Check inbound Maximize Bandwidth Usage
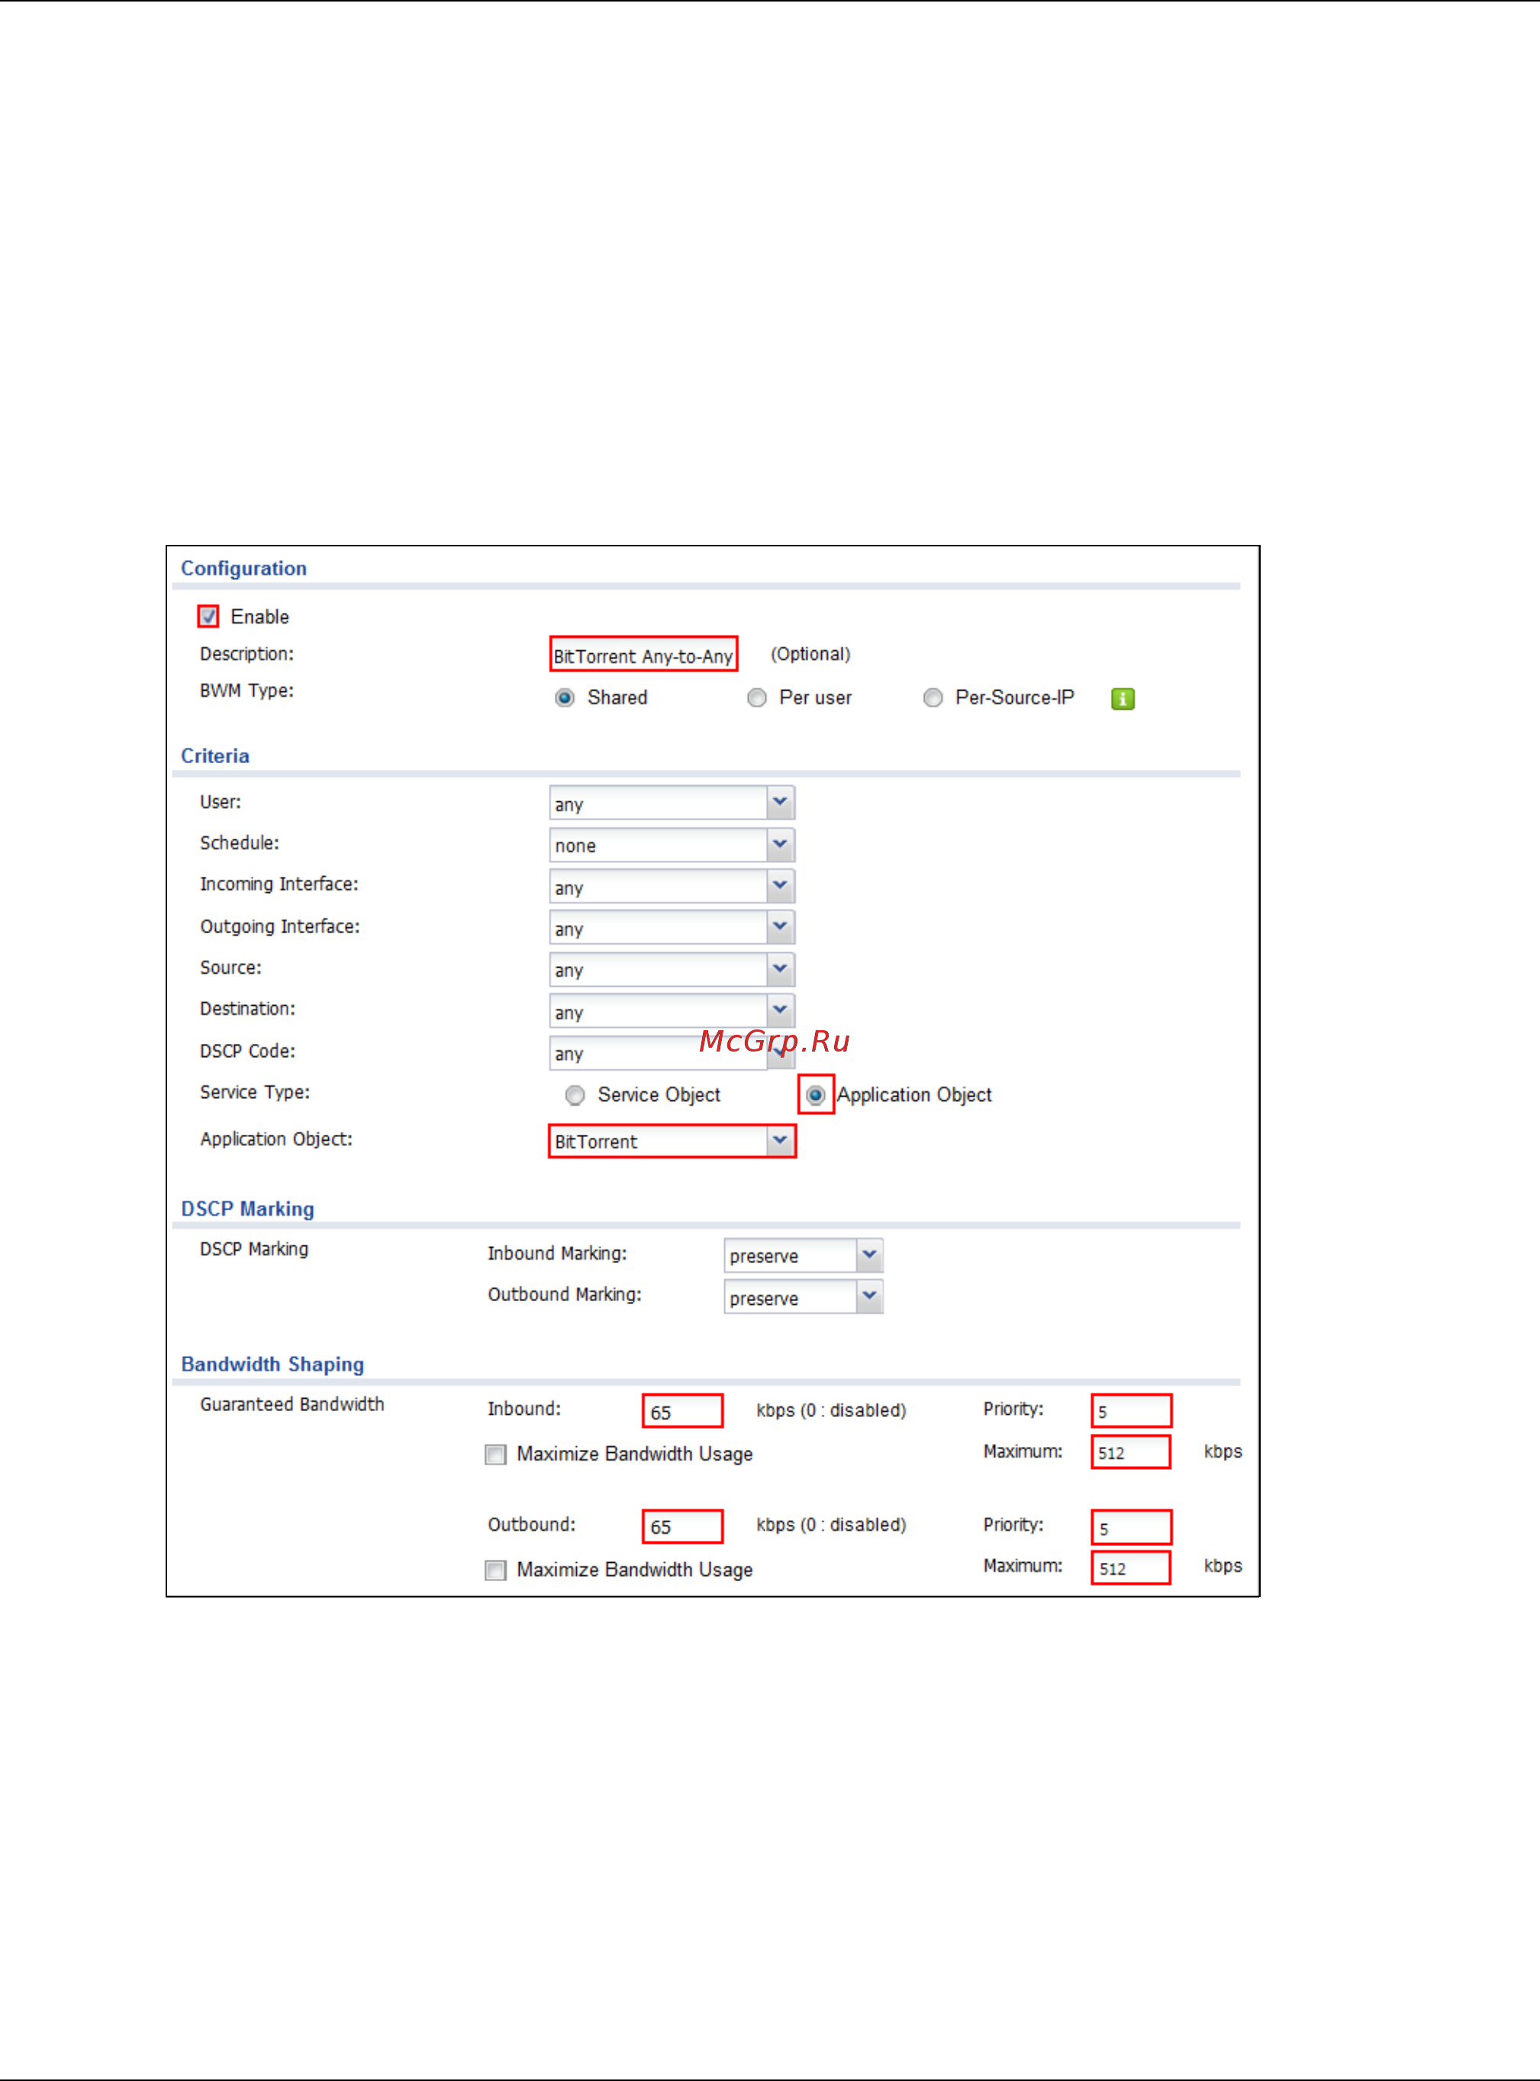Screen dimensions: 1540x2081 496,1454
